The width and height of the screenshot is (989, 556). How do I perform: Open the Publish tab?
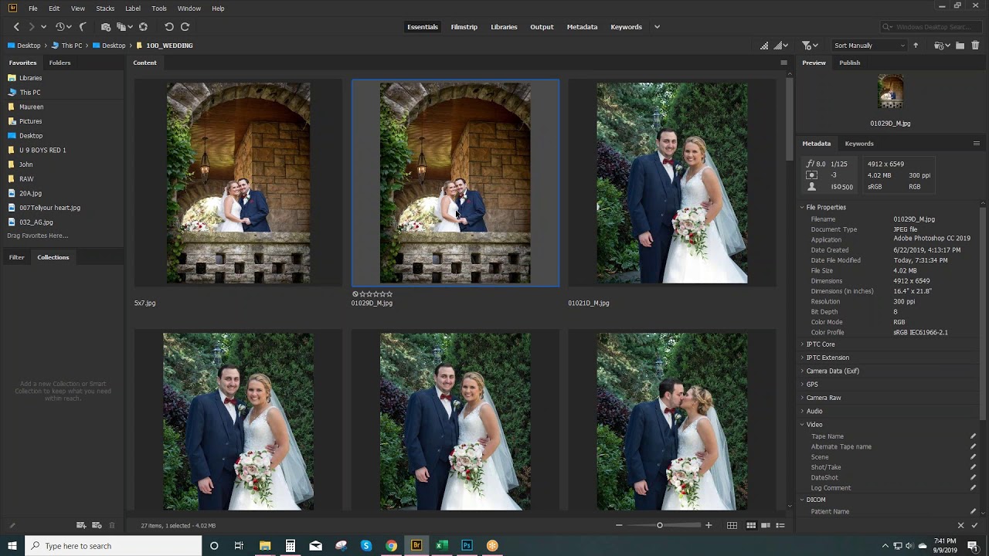coord(849,63)
